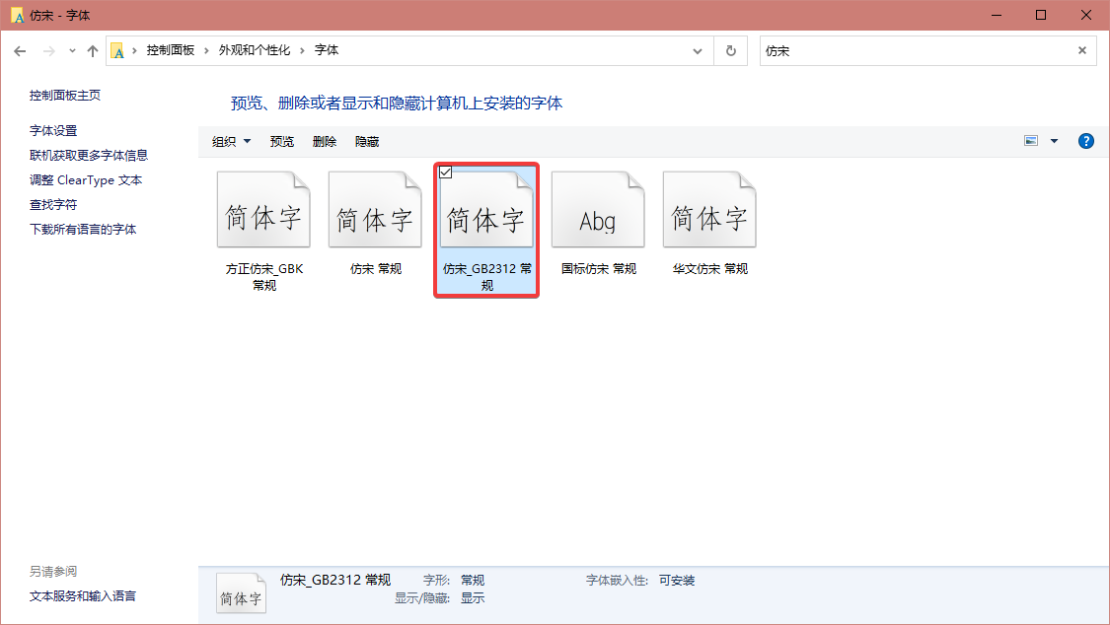
Task: Navigate up one level with the up arrow
Action: click(92, 49)
